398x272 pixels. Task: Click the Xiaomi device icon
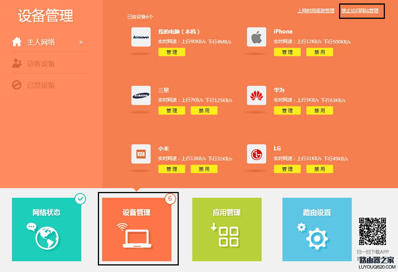click(x=141, y=154)
